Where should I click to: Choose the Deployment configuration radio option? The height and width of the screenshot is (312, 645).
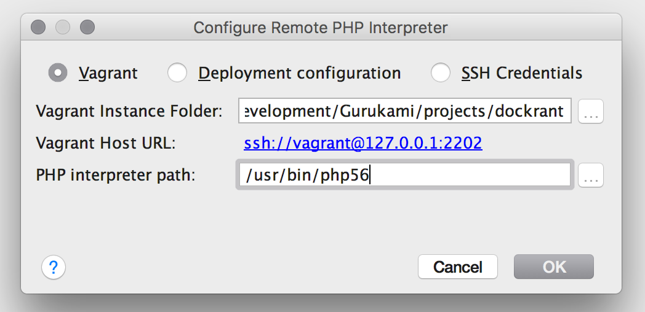click(x=177, y=73)
